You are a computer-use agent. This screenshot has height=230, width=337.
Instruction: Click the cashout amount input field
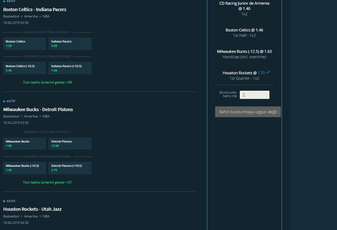[254, 95]
